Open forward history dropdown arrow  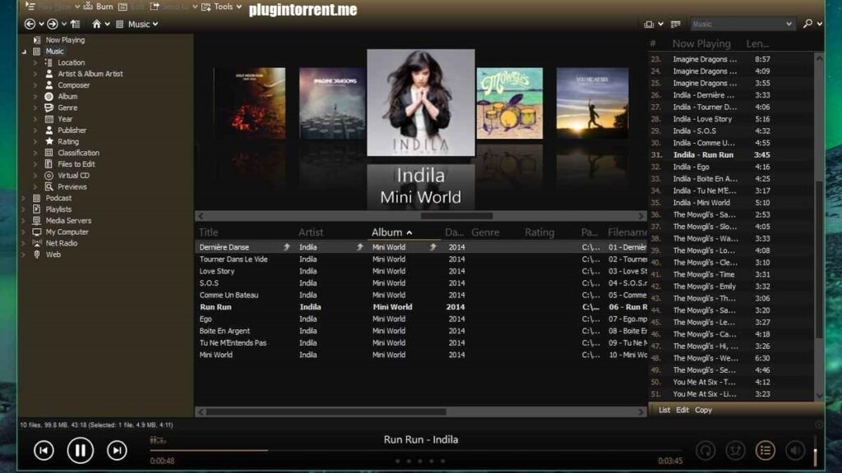[64, 24]
